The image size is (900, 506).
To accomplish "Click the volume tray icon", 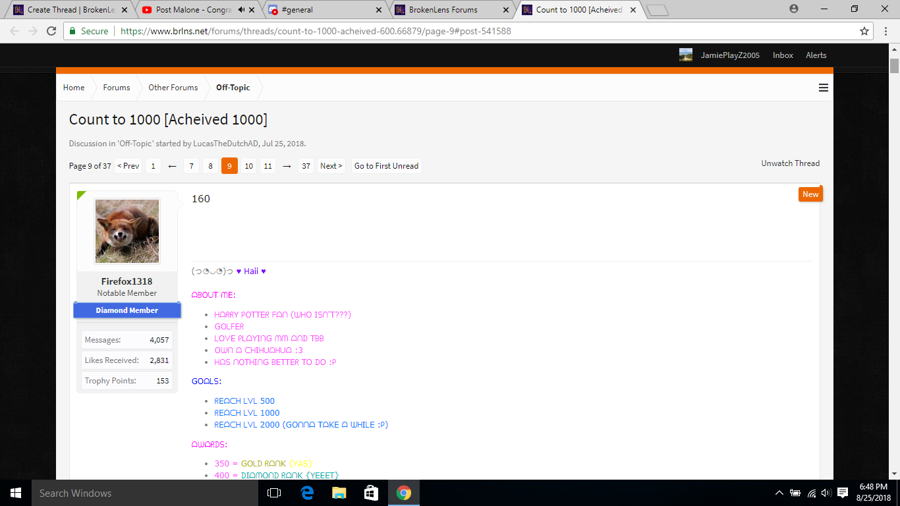I will [826, 493].
